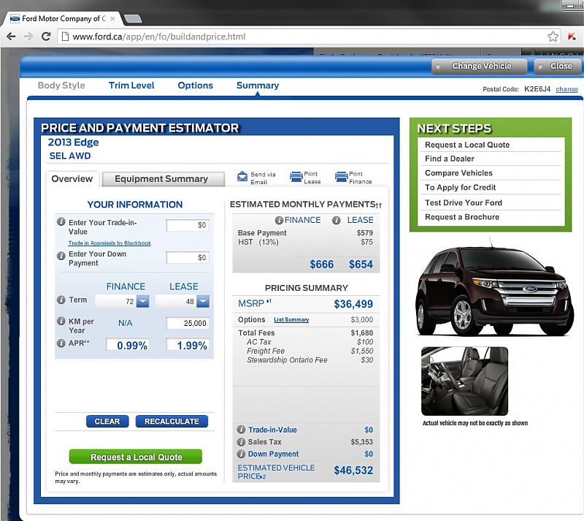Image resolution: width=584 pixels, height=521 pixels.
Task: Click the Trade-in-Value input field
Action: (188, 225)
